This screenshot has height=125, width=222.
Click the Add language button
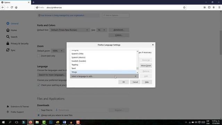146,76
